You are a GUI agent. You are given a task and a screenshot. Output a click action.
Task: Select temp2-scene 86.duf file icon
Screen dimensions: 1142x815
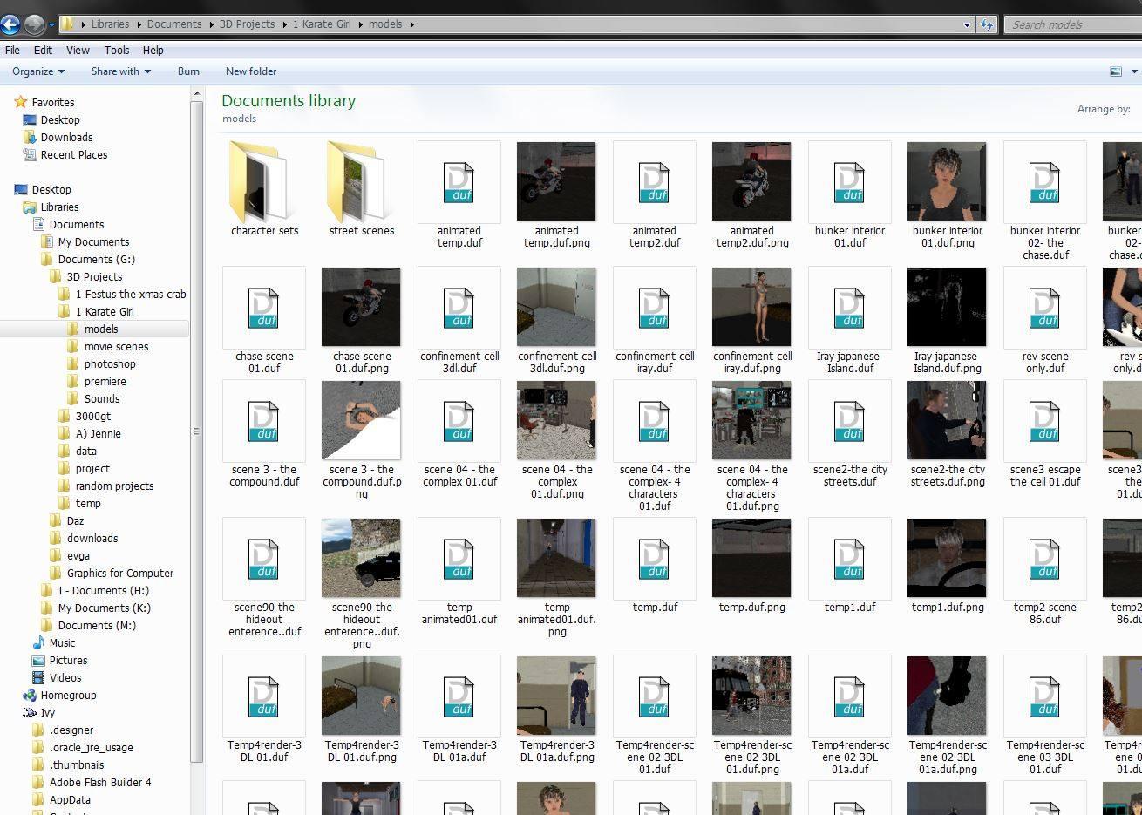tap(1045, 559)
